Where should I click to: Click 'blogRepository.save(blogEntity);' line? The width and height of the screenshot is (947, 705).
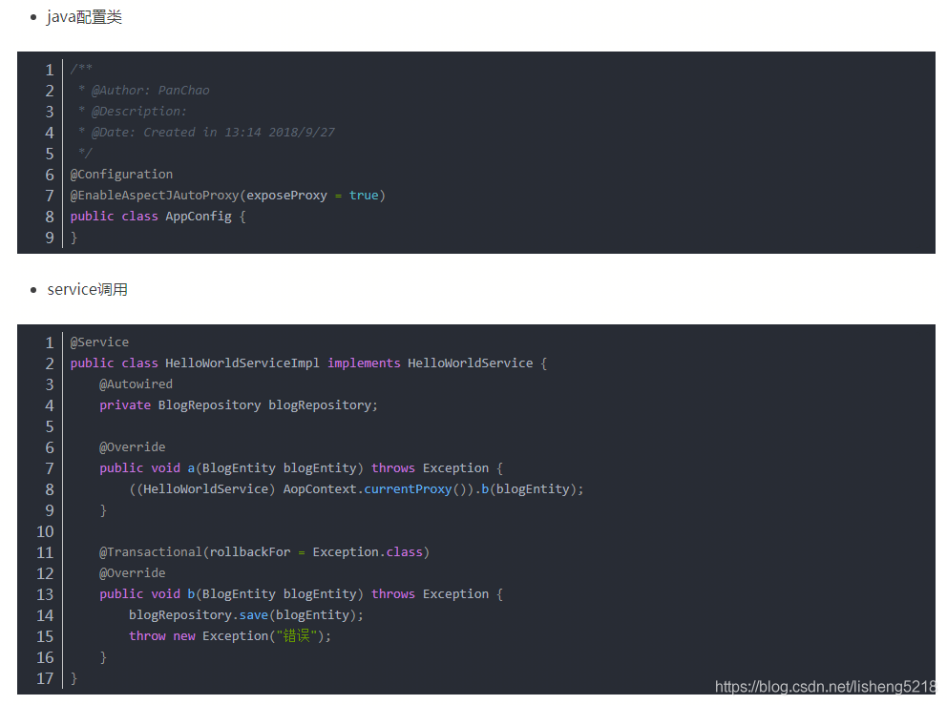[246, 615]
